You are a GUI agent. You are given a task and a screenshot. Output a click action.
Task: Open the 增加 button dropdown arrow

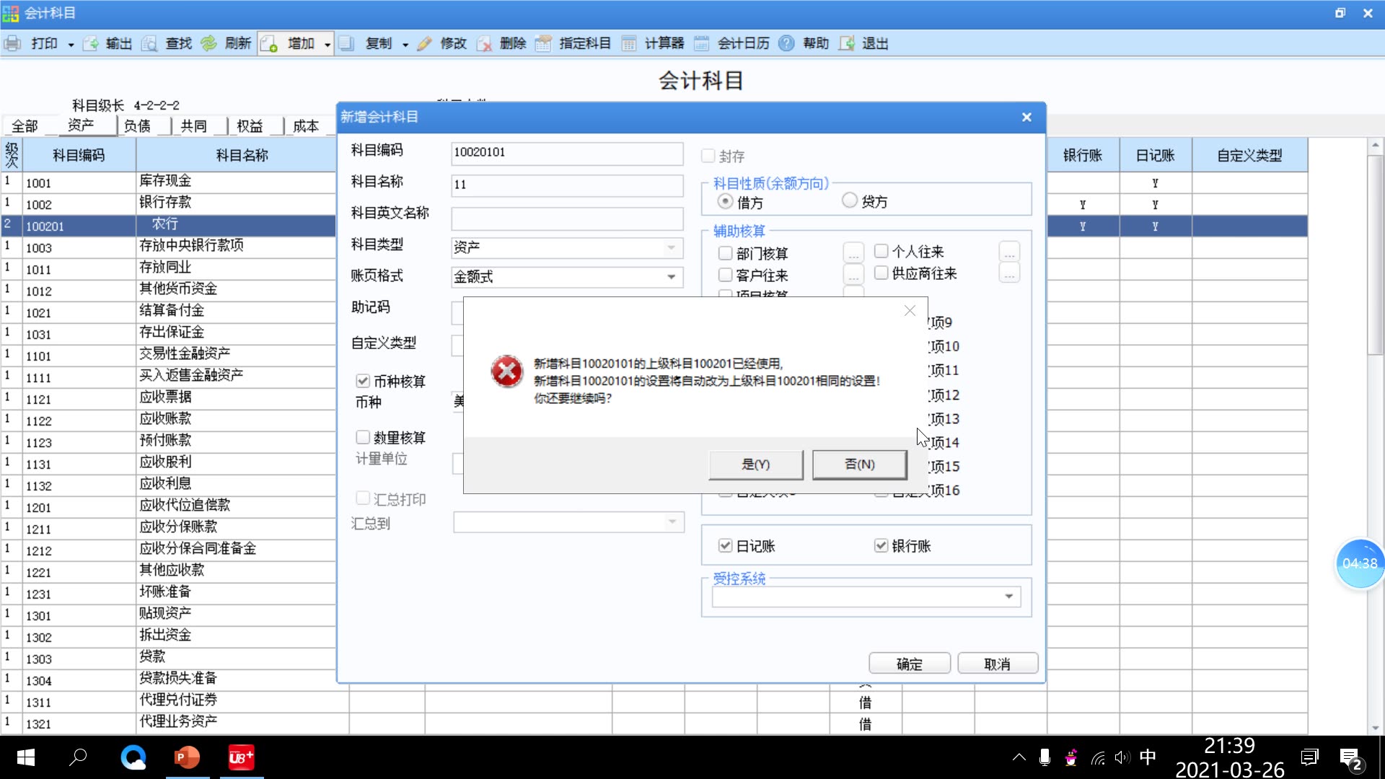(327, 44)
